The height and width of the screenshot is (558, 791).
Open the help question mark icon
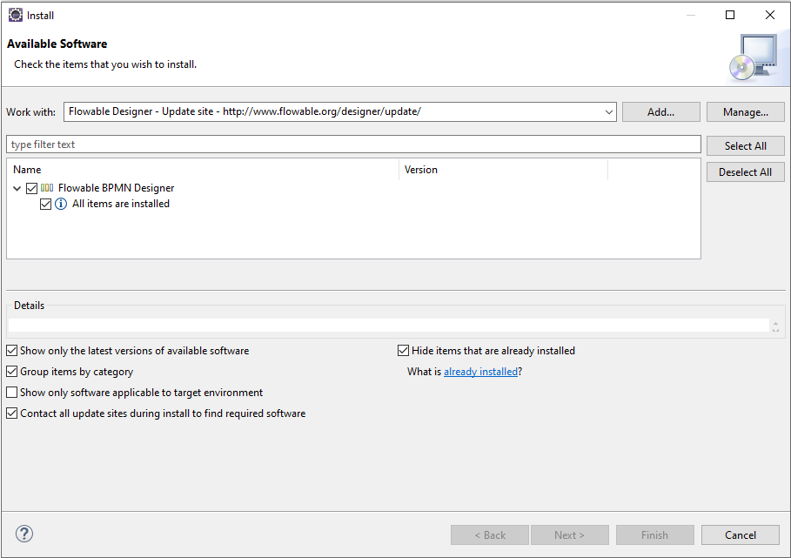(24, 534)
